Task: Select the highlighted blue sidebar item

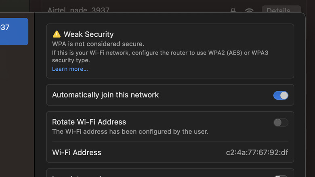Action: pos(14,31)
